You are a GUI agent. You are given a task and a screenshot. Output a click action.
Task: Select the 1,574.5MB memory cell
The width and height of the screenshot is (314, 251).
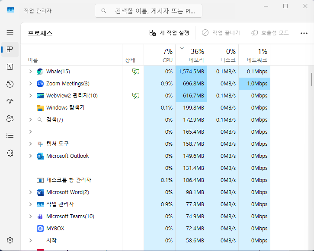coord(191,72)
